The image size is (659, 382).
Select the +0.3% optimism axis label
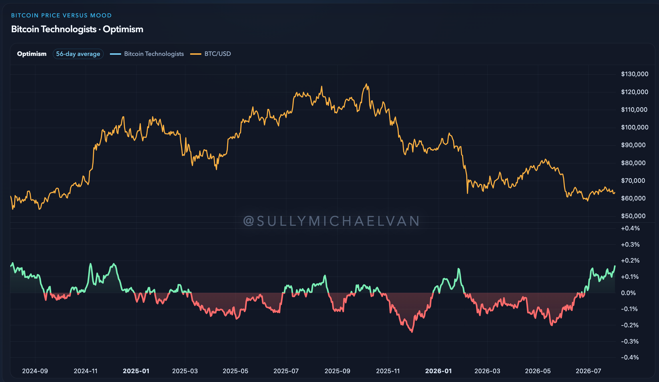coord(630,245)
